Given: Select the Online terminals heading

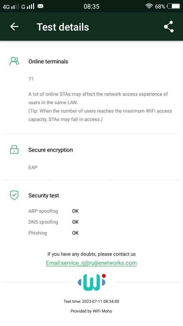Looking at the screenshot, I should [x=48, y=61].
